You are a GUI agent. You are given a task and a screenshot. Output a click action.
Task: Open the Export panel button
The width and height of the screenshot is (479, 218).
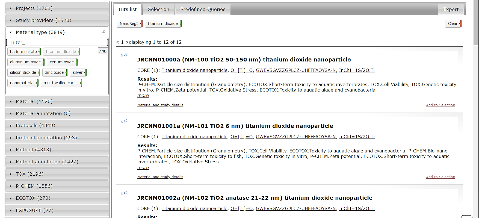click(451, 9)
